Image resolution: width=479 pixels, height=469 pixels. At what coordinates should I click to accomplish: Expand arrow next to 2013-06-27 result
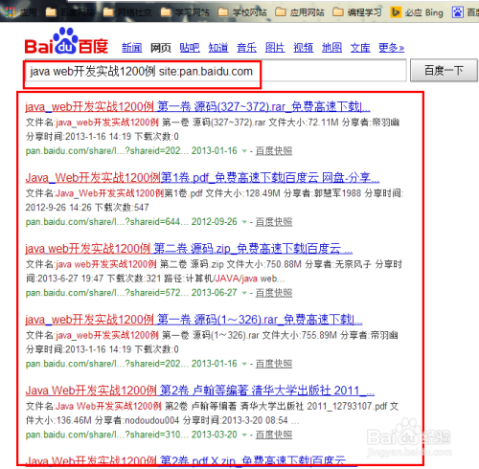click(244, 293)
